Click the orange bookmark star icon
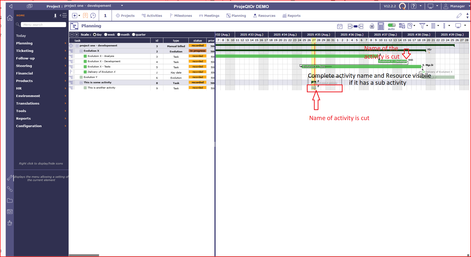Image resolution: width=471 pixels, height=257 pixels. (85, 16)
